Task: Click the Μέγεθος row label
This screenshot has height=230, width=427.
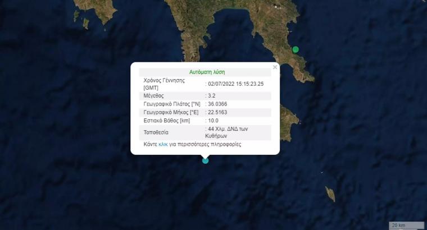Action: tap(153, 96)
